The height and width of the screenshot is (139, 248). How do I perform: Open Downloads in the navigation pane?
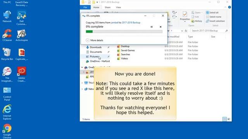pos(96,47)
